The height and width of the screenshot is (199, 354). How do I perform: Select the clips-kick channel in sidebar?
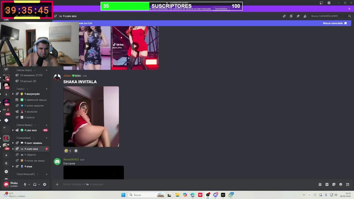pyautogui.click(x=32, y=149)
